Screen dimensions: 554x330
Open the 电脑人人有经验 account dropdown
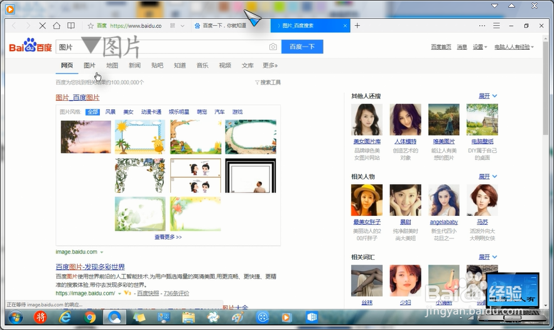pyautogui.click(x=514, y=47)
